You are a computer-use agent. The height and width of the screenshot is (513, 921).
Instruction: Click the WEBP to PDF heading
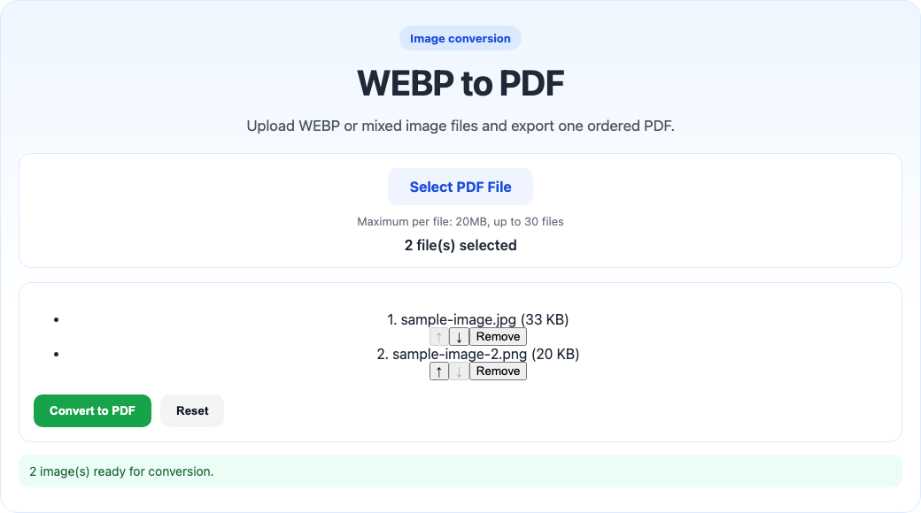(460, 82)
